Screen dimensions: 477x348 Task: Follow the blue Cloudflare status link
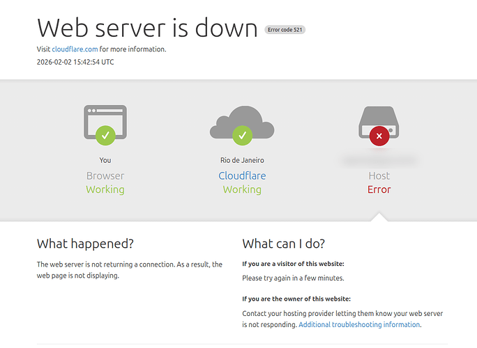(x=242, y=176)
